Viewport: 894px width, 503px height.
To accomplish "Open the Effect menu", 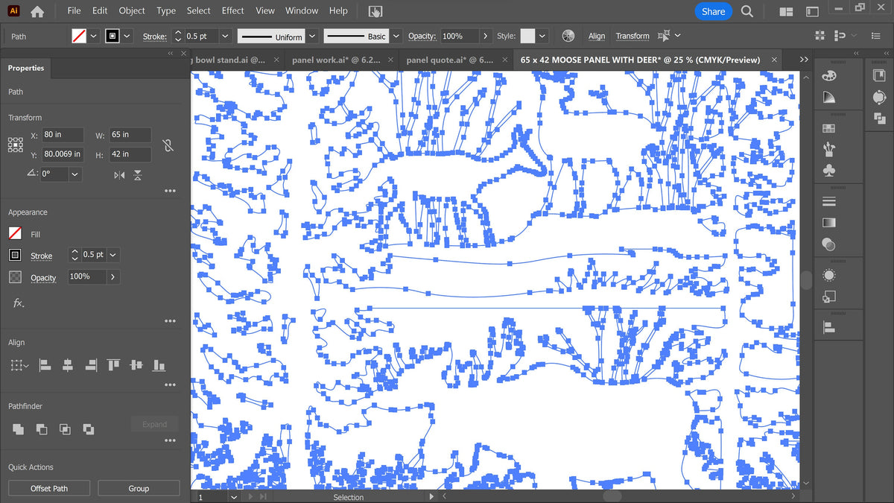I will point(232,10).
